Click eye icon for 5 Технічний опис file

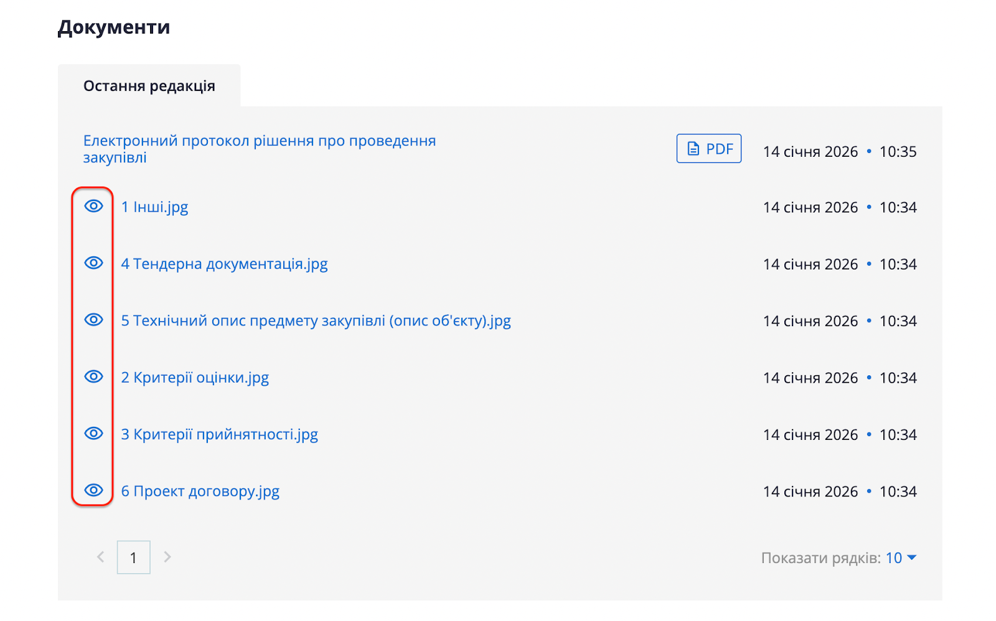pos(93,320)
